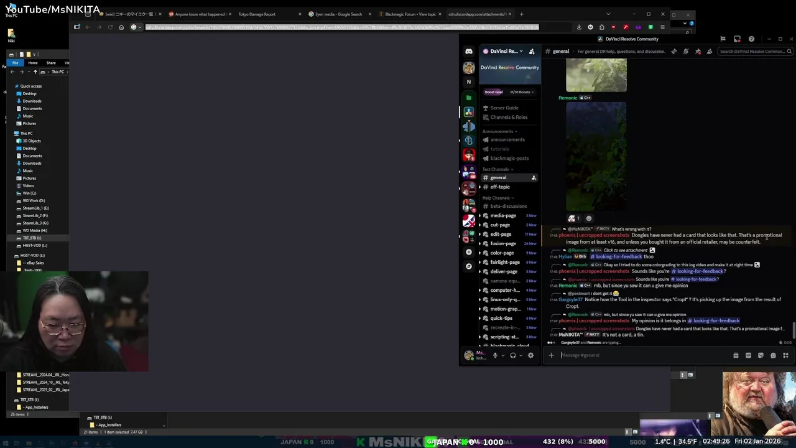Select the DaVinci Resolve server icon in server list
The image size is (796, 448).
(x=469, y=112)
